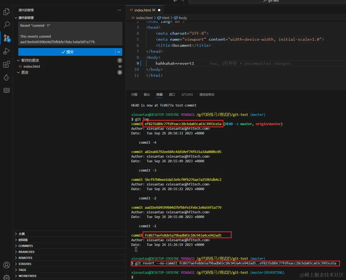Open the Run and Debug view
The width and height of the screenshot is (346, 280).
(6, 51)
